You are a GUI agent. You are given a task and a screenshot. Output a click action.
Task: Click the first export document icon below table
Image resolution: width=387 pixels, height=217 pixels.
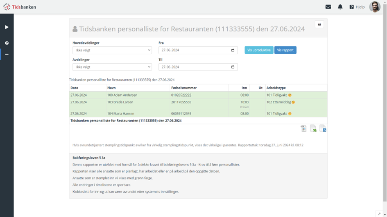(303, 128)
